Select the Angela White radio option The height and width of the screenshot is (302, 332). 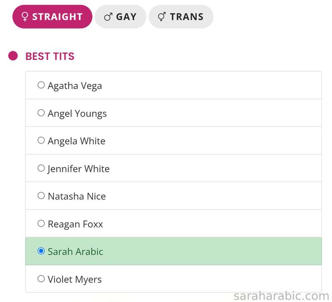click(x=41, y=140)
